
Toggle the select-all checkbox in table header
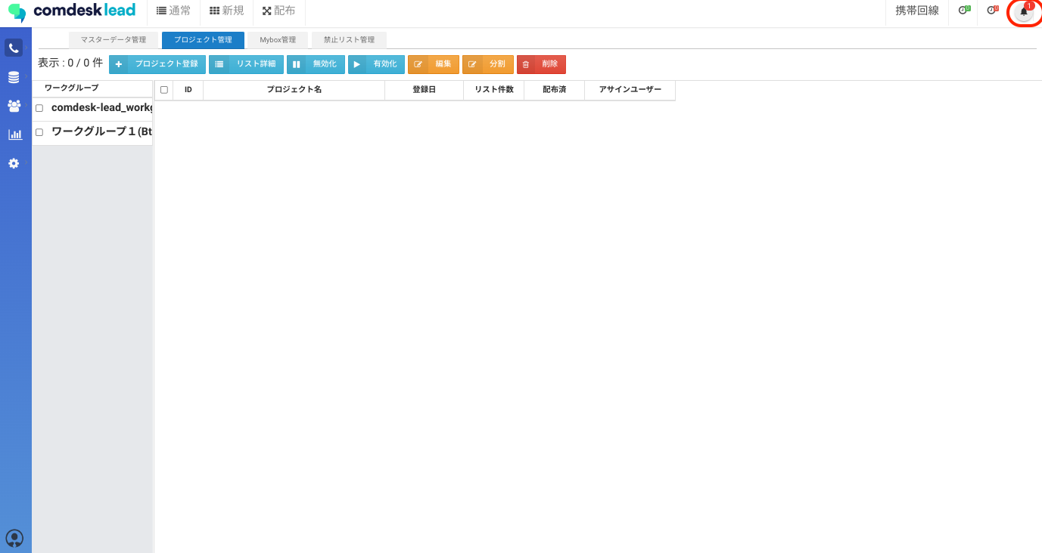pyautogui.click(x=164, y=90)
